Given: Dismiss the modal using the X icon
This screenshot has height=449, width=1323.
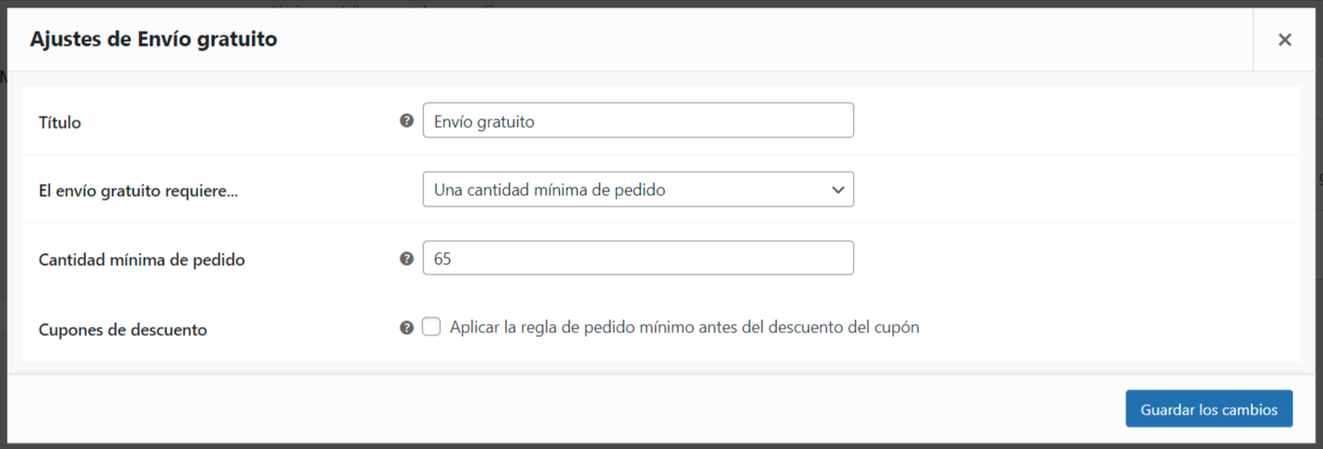Looking at the screenshot, I should click(1285, 39).
